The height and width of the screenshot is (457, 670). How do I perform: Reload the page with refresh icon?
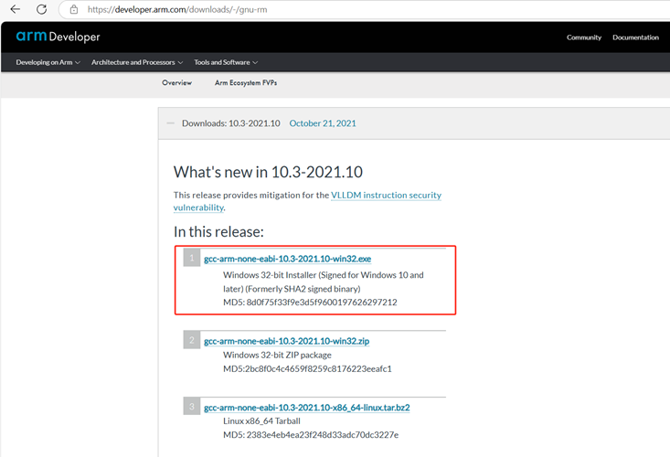click(x=41, y=9)
